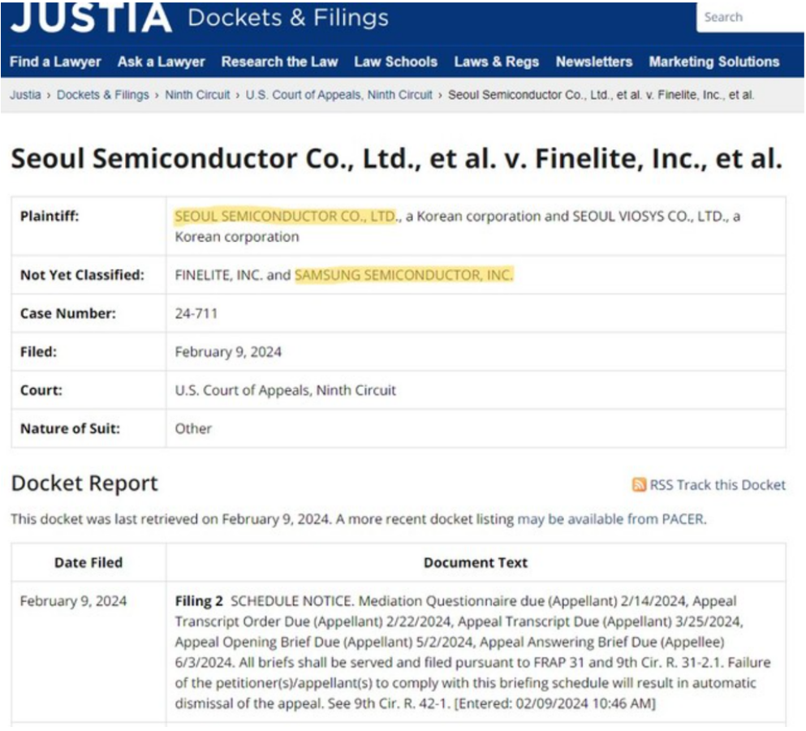Click the Justia logo
The width and height of the screenshot is (806, 731).
pos(91,18)
